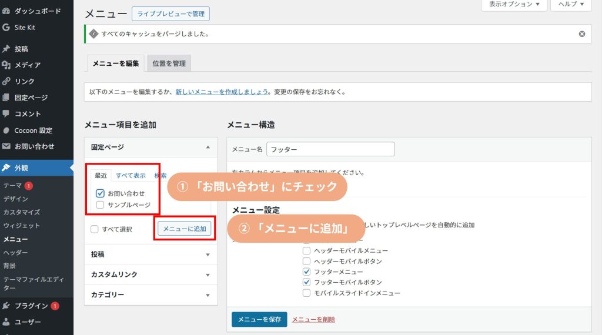Click the コメント speech bubble icon

pos(6,113)
